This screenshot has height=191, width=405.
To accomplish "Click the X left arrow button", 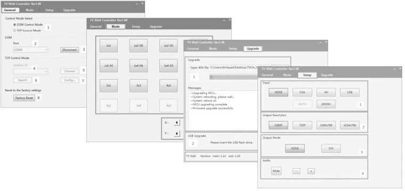I will pos(177,123).
